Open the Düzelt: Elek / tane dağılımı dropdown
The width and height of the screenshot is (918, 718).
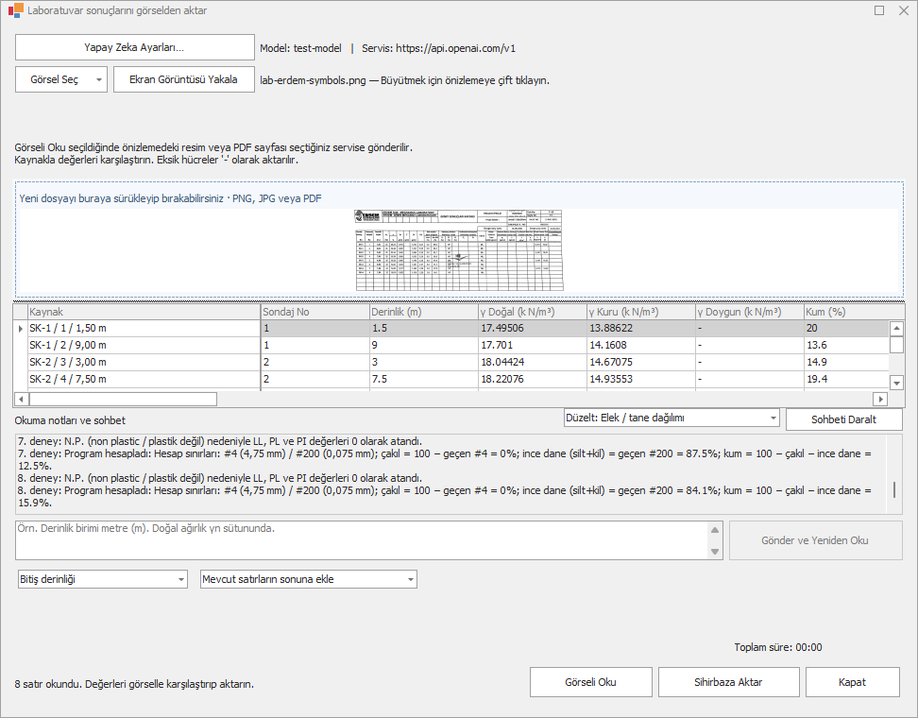click(671, 419)
